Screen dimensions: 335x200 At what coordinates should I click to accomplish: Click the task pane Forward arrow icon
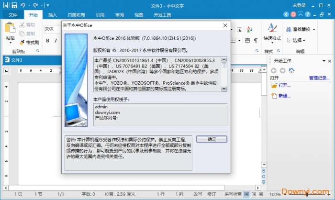282,70
